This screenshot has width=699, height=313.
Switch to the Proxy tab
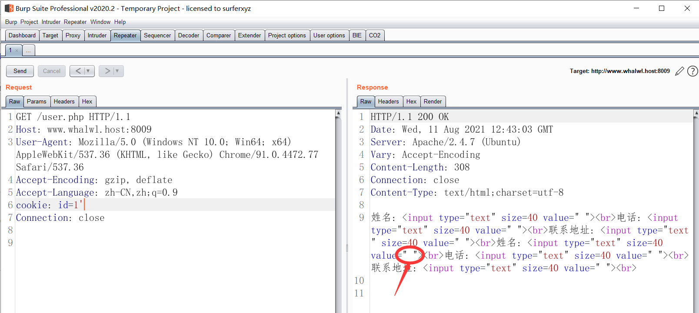coord(73,36)
